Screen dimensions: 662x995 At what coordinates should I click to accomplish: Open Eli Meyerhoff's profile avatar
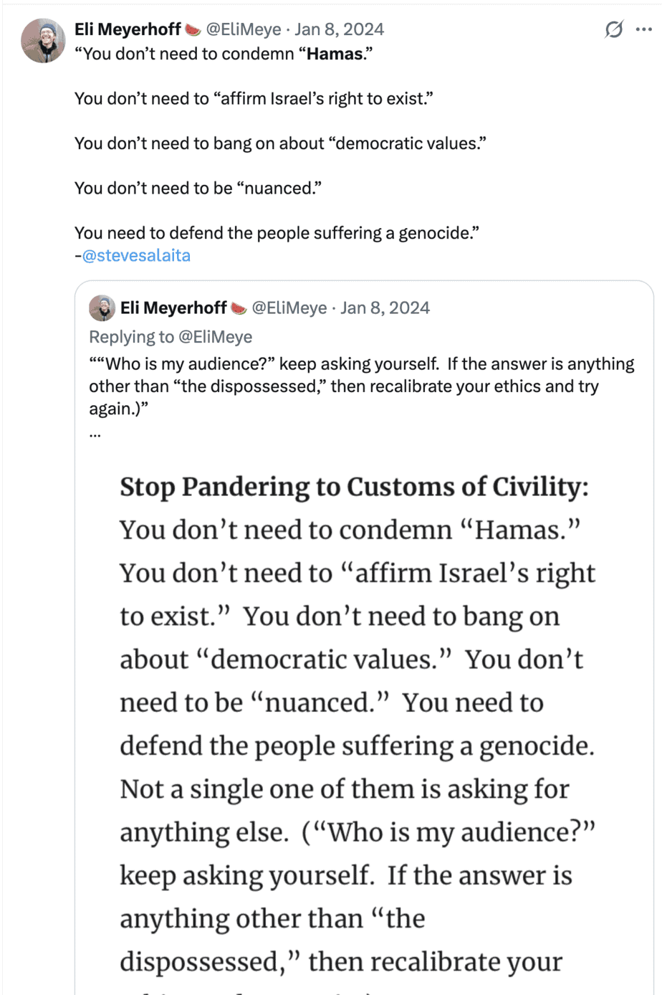point(44,42)
